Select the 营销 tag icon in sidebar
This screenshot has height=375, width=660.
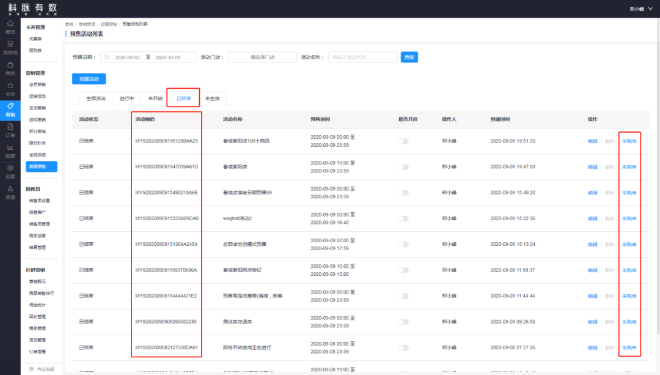[10, 106]
